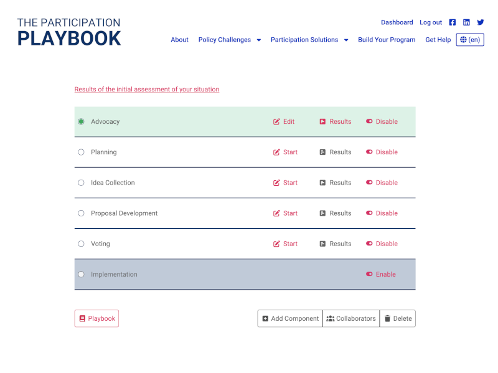Screen dimensions: 498x373
Task: Open the About menu item
Action: click(x=179, y=39)
